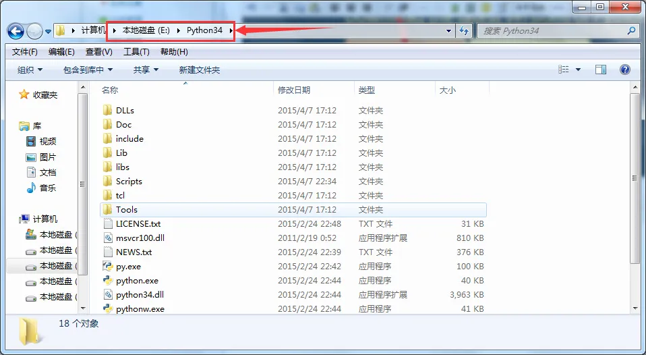Open the 文件(F) menu
646x355 pixels.
(x=25, y=52)
